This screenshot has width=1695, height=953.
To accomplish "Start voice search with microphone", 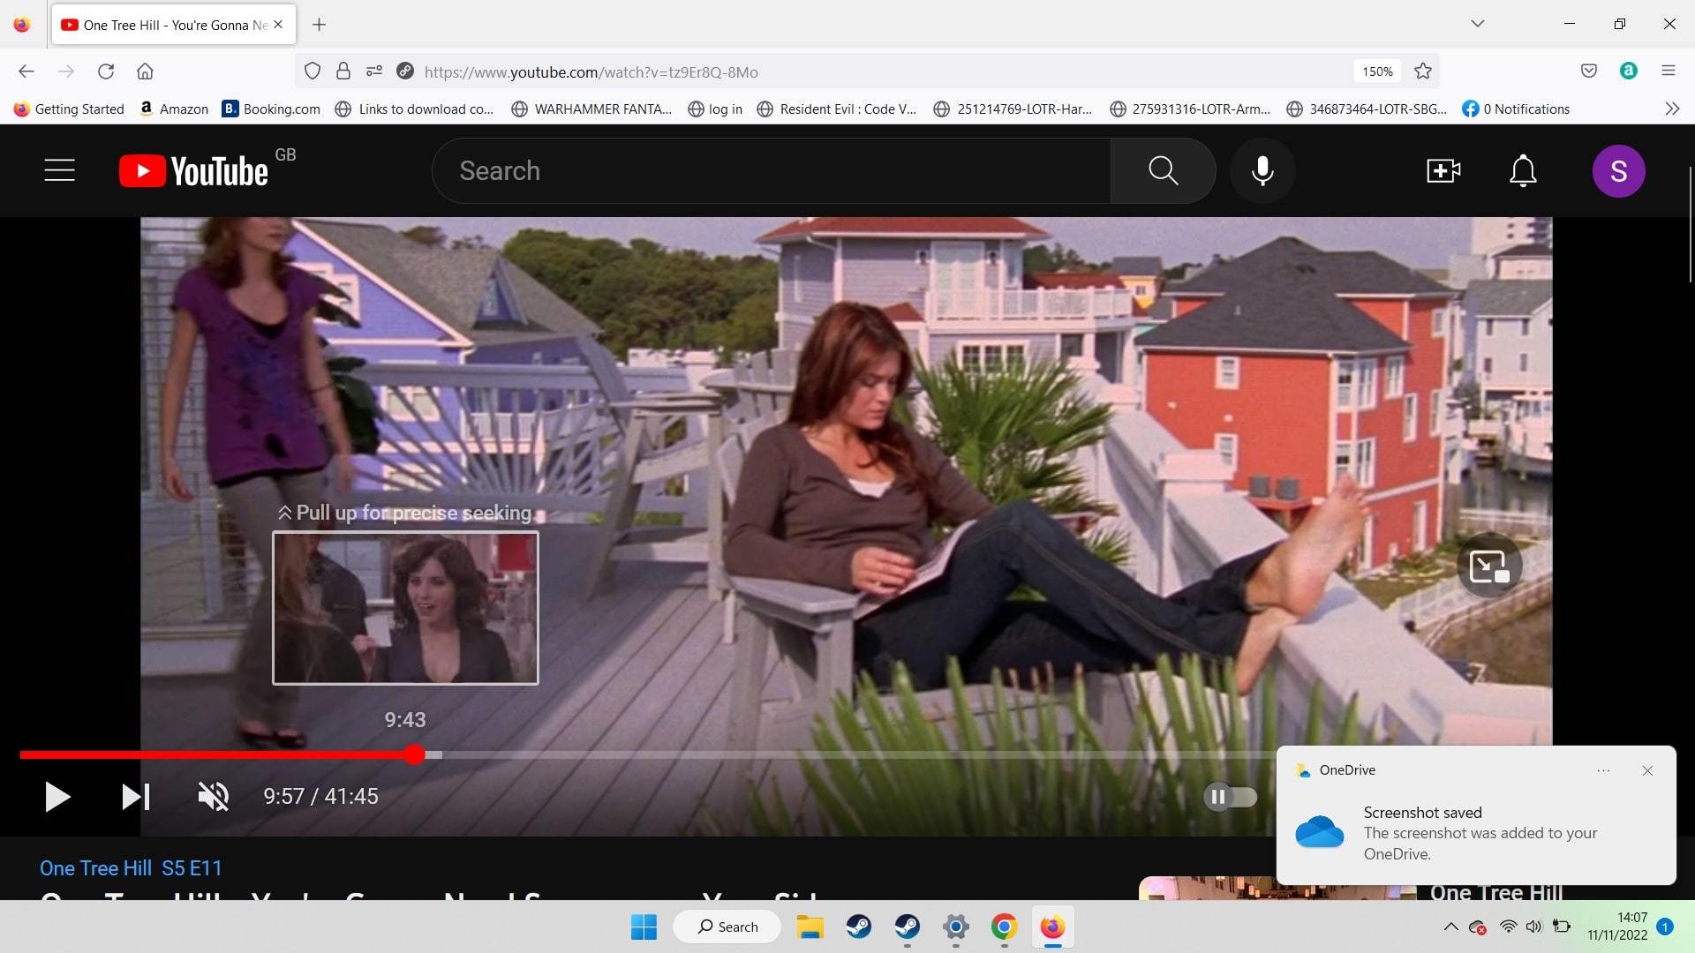I will point(1262,170).
